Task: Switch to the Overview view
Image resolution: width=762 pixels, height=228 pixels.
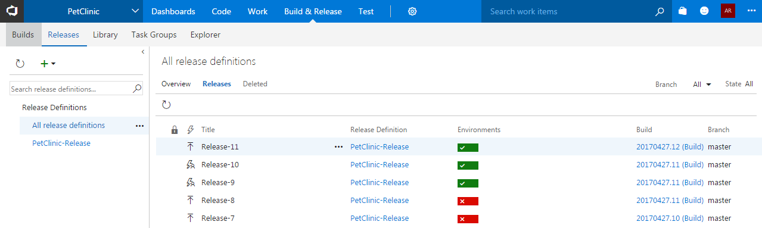Action: click(176, 84)
